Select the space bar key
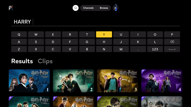191x107 pixels. (172, 49)
